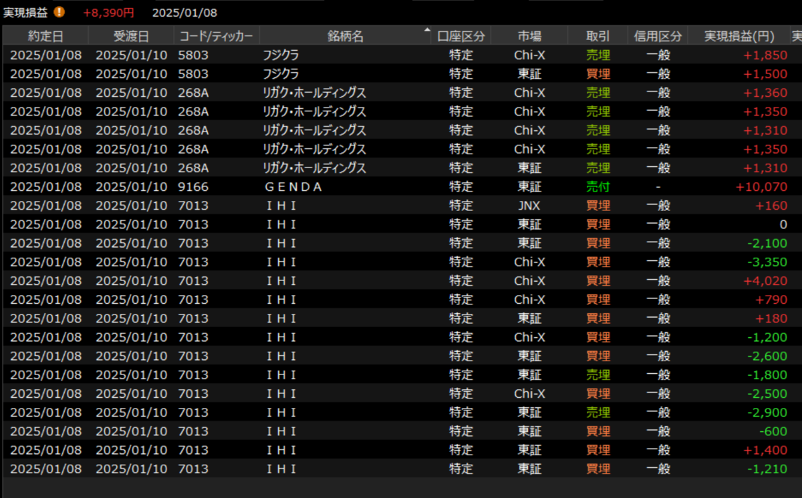
Task: Click 7013 code in the -1,210 row
Action: pyautogui.click(x=193, y=469)
